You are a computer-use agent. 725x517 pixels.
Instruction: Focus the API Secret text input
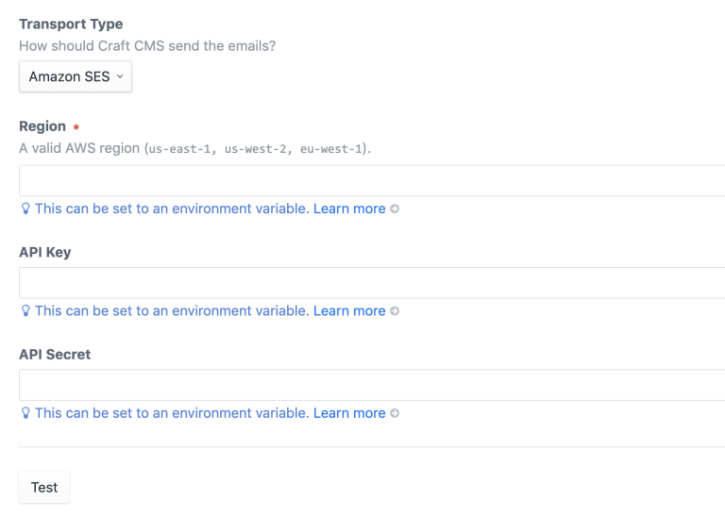(x=372, y=385)
